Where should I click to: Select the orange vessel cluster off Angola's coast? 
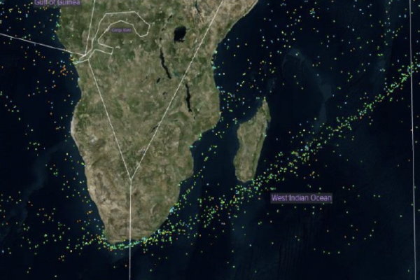63,71
